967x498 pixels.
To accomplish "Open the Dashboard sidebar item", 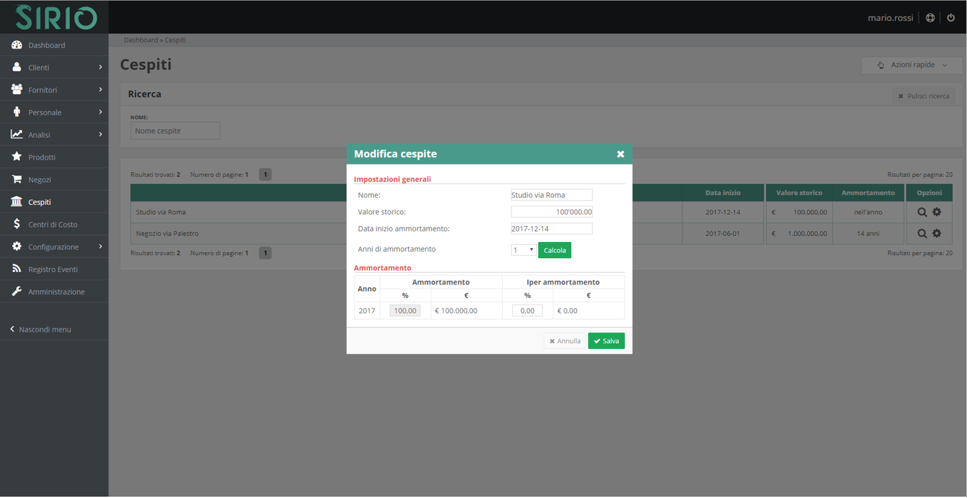I will coord(47,45).
